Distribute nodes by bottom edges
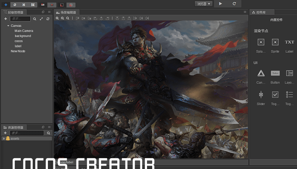The height and width of the screenshot is (169, 297). [x=129, y=18]
